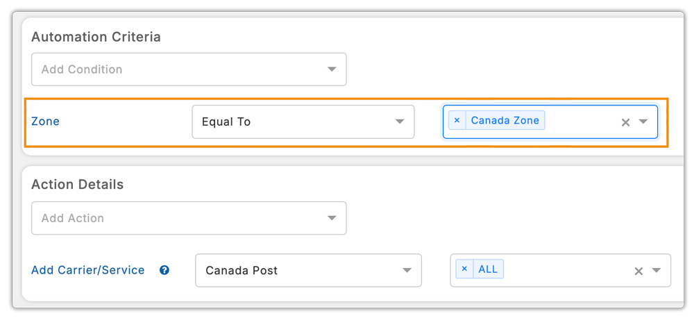Click the Add Action placeholder text
The height and width of the screenshot is (318, 694).
[x=73, y=218]
